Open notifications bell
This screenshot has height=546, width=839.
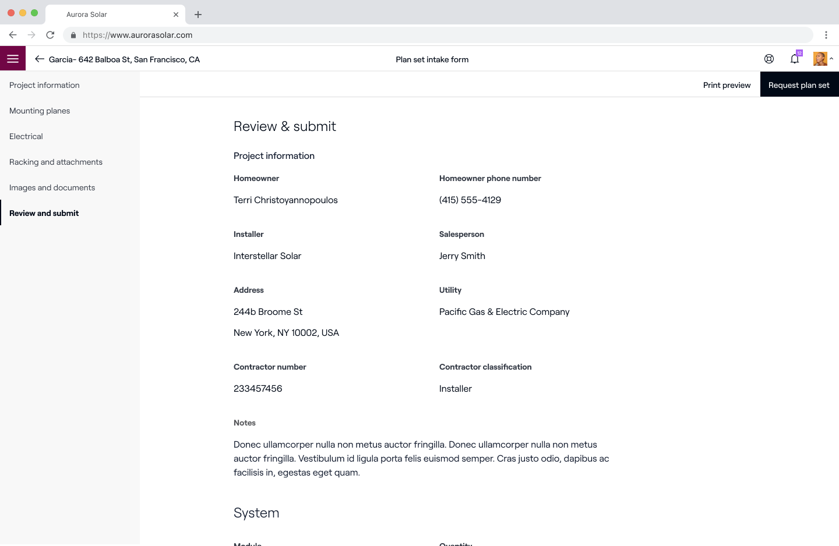click(795, 59)
